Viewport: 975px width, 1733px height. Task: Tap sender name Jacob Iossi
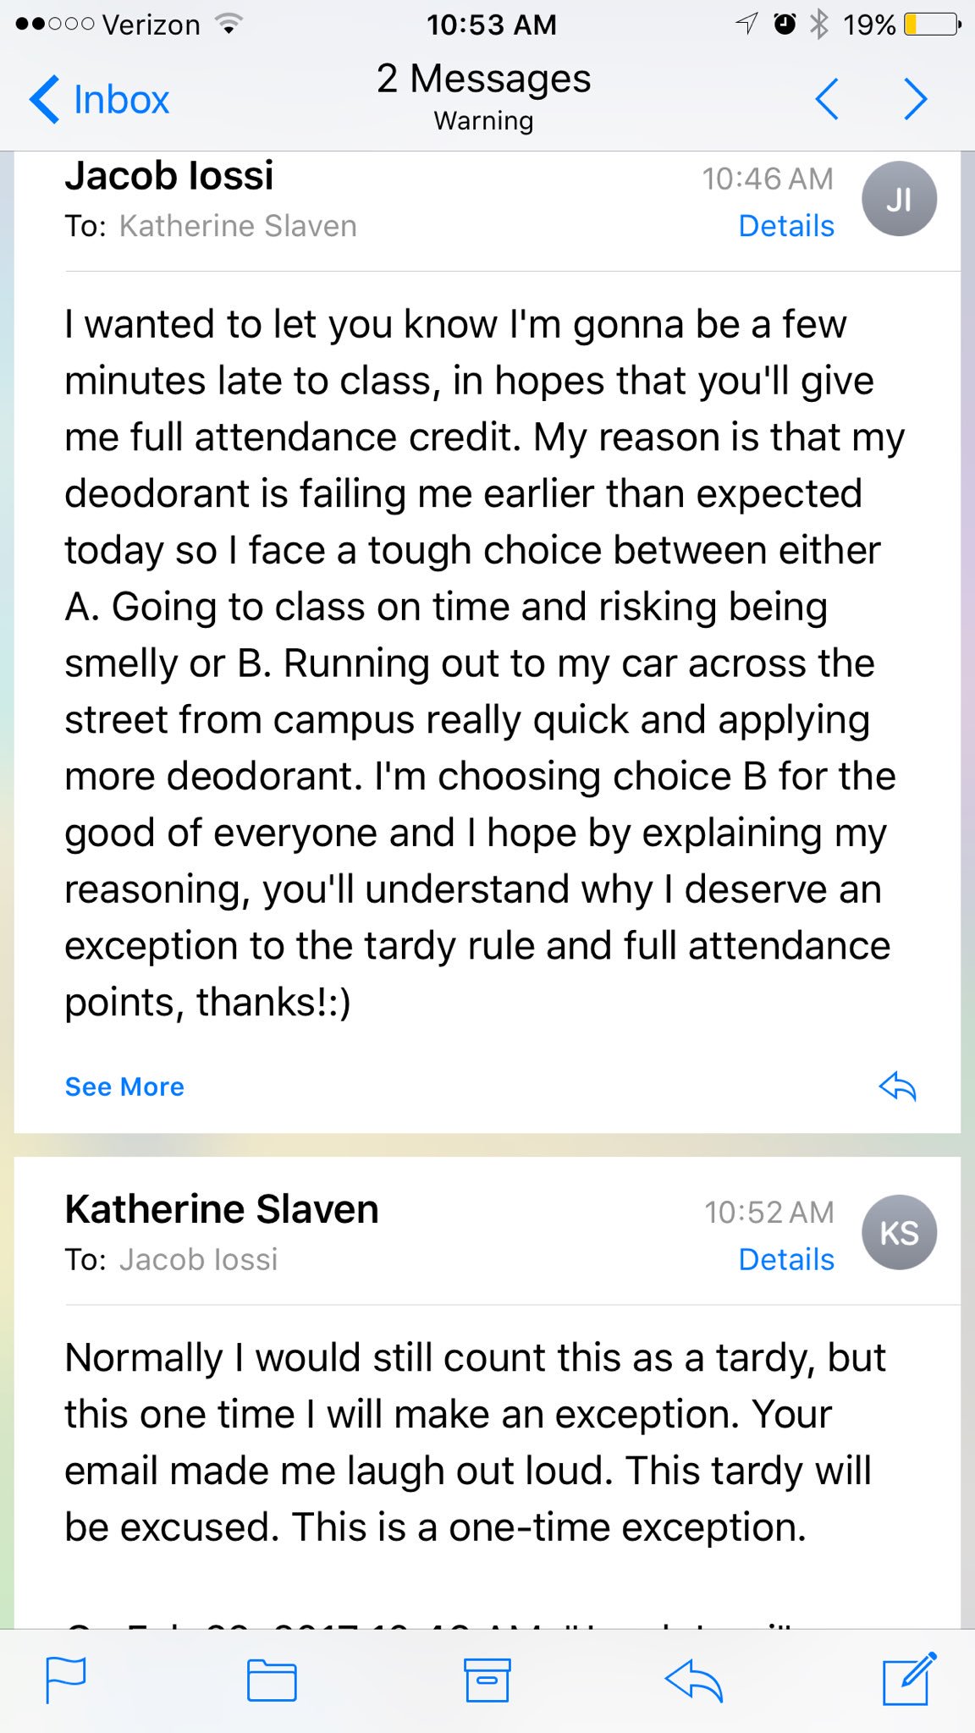169,176
